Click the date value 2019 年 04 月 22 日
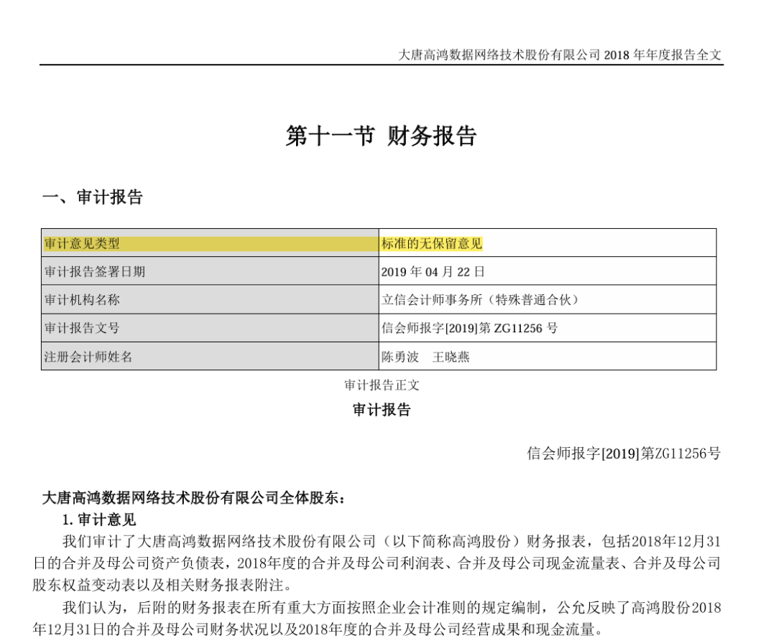This screenshot has height=638, width=776. 433,272
